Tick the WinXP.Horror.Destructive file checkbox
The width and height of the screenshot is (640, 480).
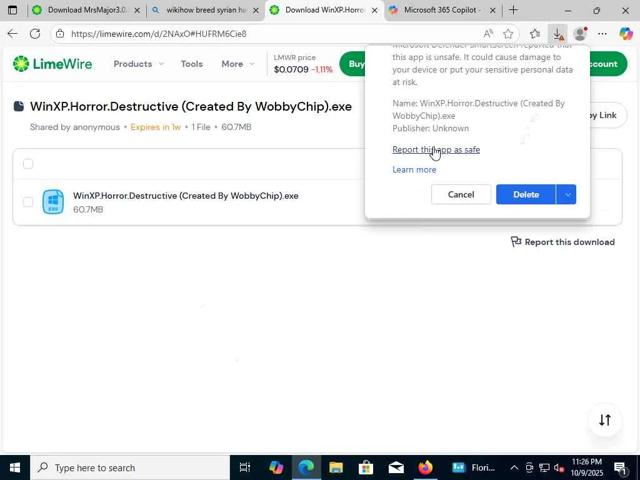(x=28, y=202)
